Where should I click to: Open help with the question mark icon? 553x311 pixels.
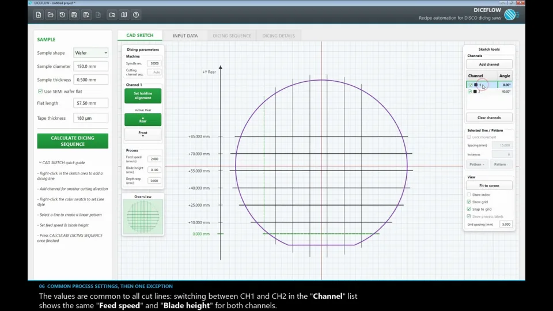pos(136,15)
